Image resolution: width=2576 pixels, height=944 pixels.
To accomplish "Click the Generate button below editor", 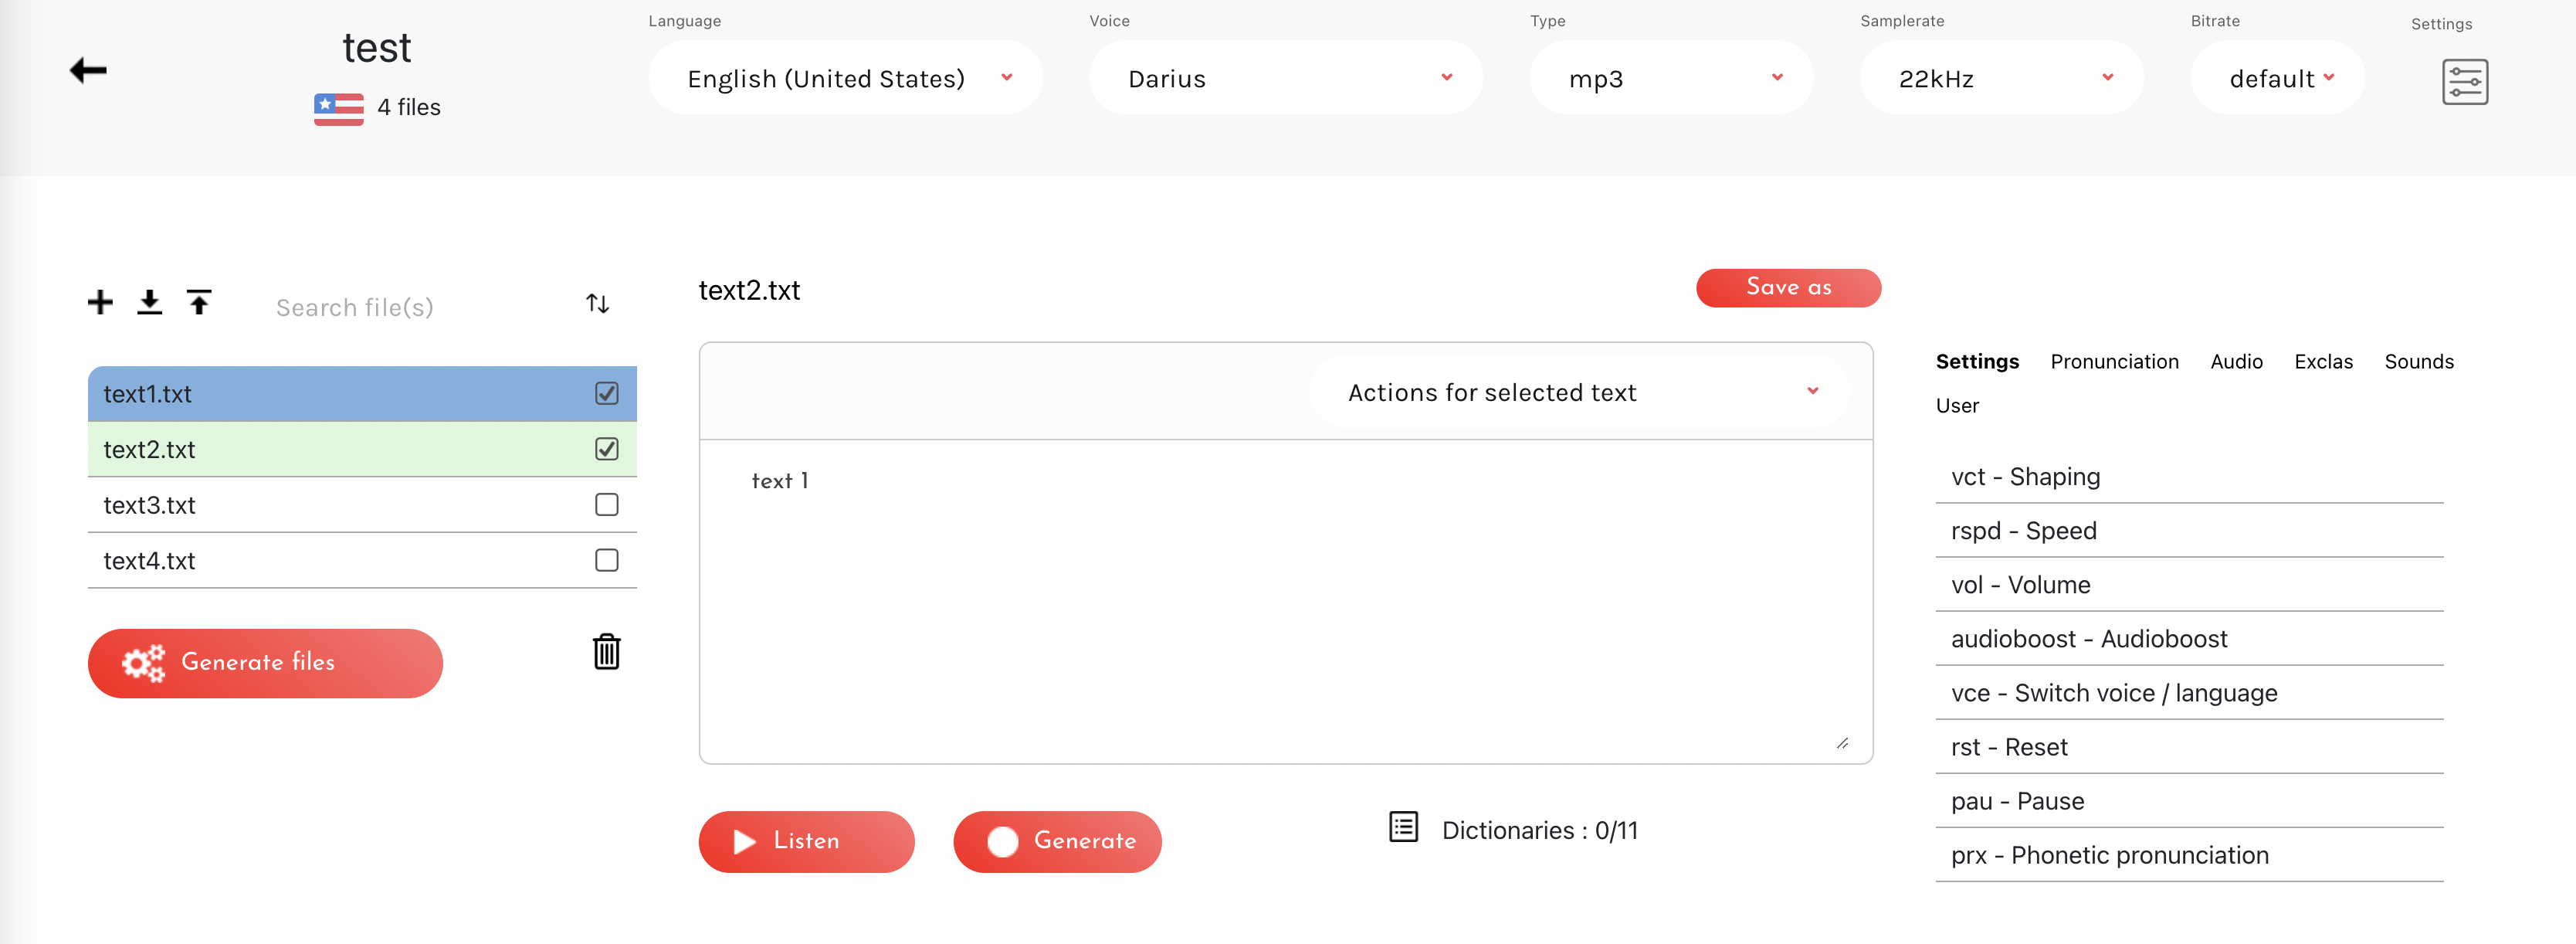I will coord(1057,841).
